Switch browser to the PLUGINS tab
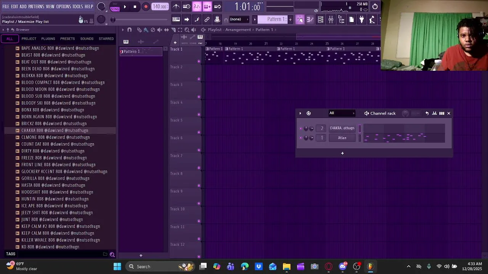Image resolution: width=488 pixels, height=274 pixels. tap(48, 38)
